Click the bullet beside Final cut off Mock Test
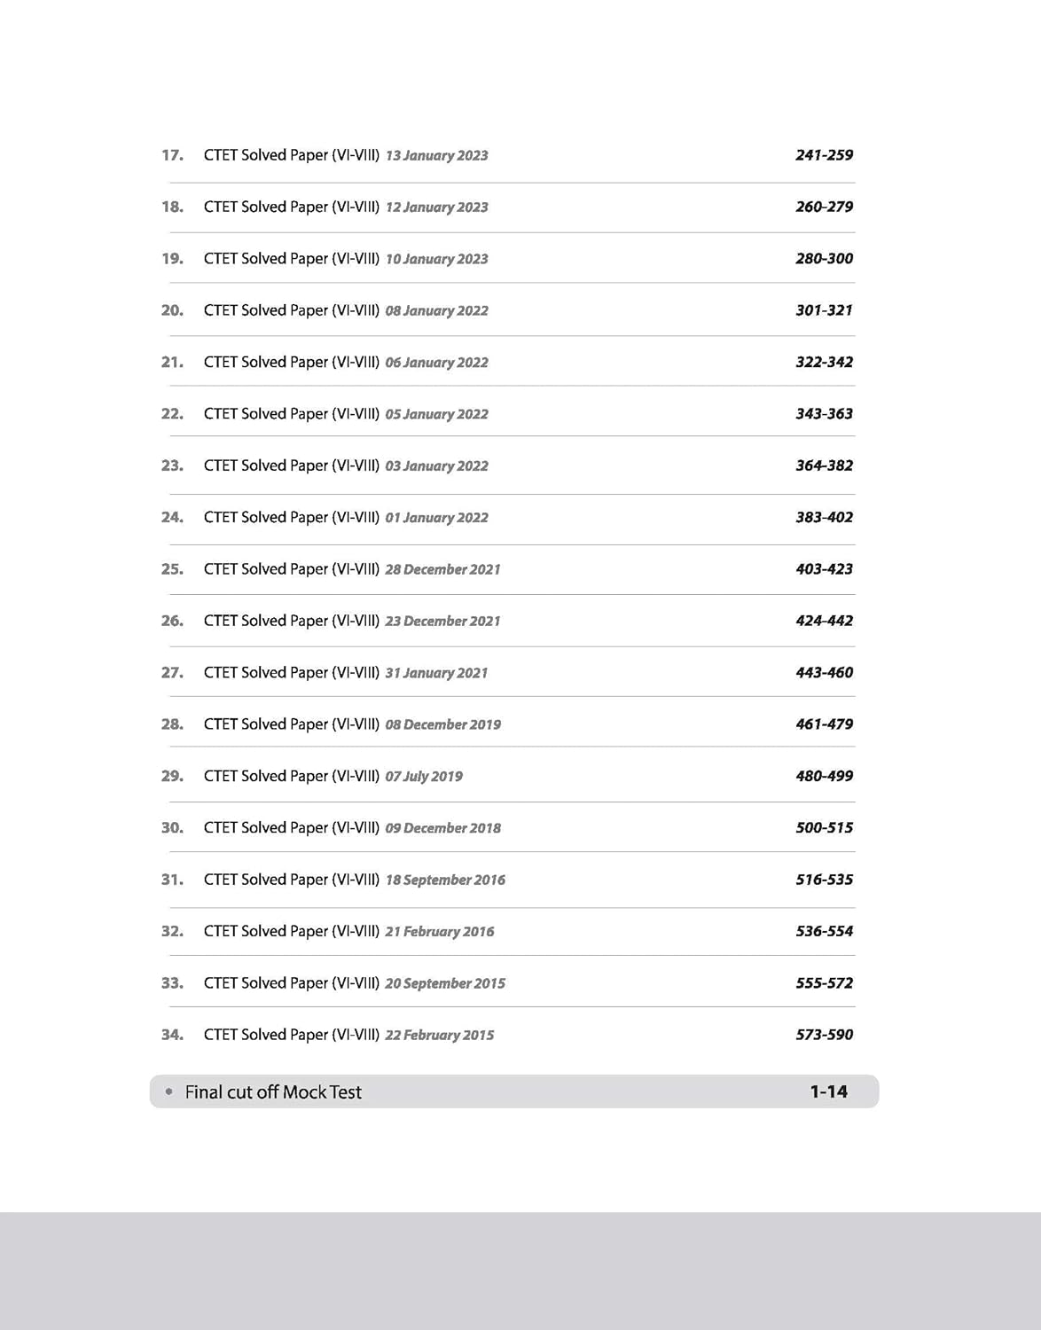1041x1330 pixels. tap(169, 1091)
